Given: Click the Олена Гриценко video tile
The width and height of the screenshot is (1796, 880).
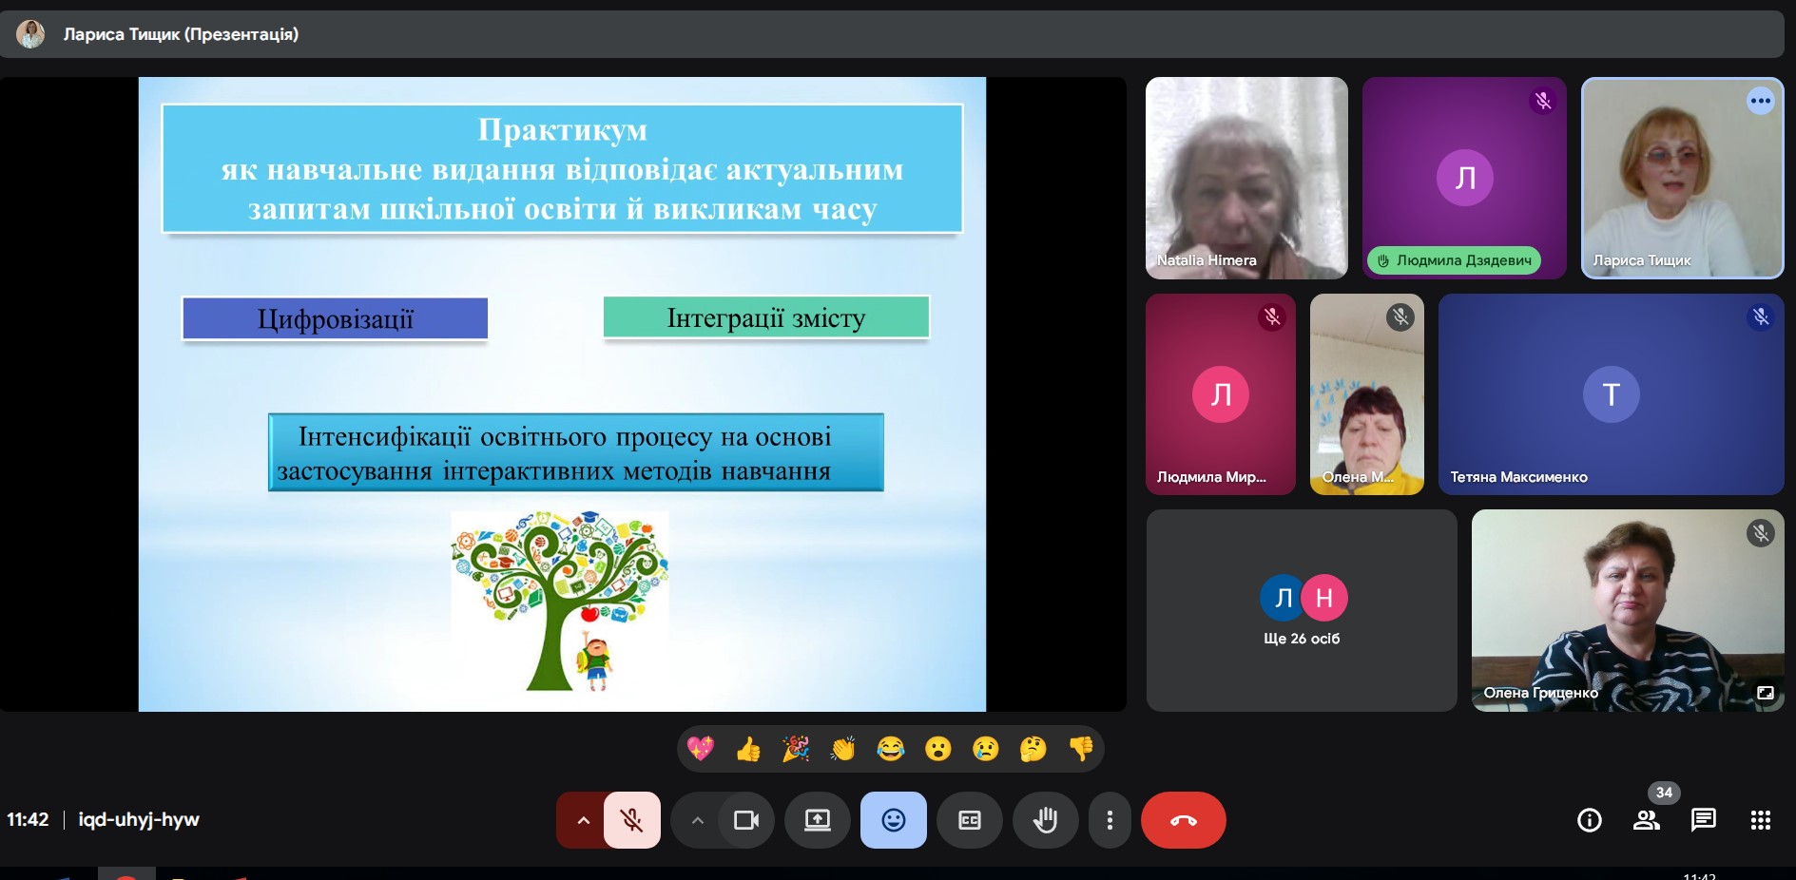Looking at the screenshot, I should point(1626,610).
